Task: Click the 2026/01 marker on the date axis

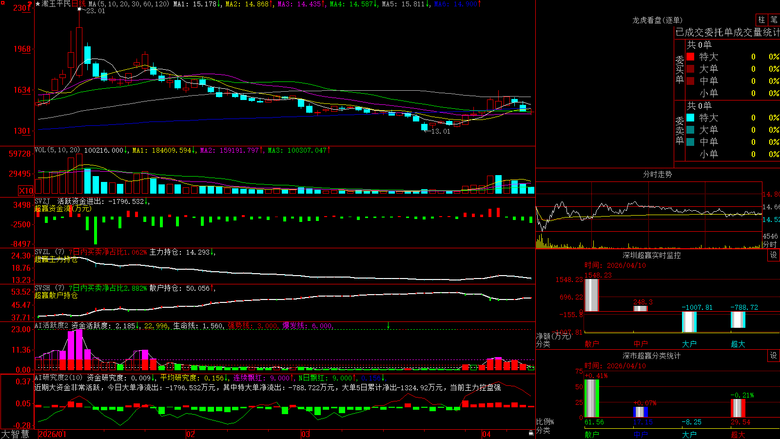Action: 52,434
